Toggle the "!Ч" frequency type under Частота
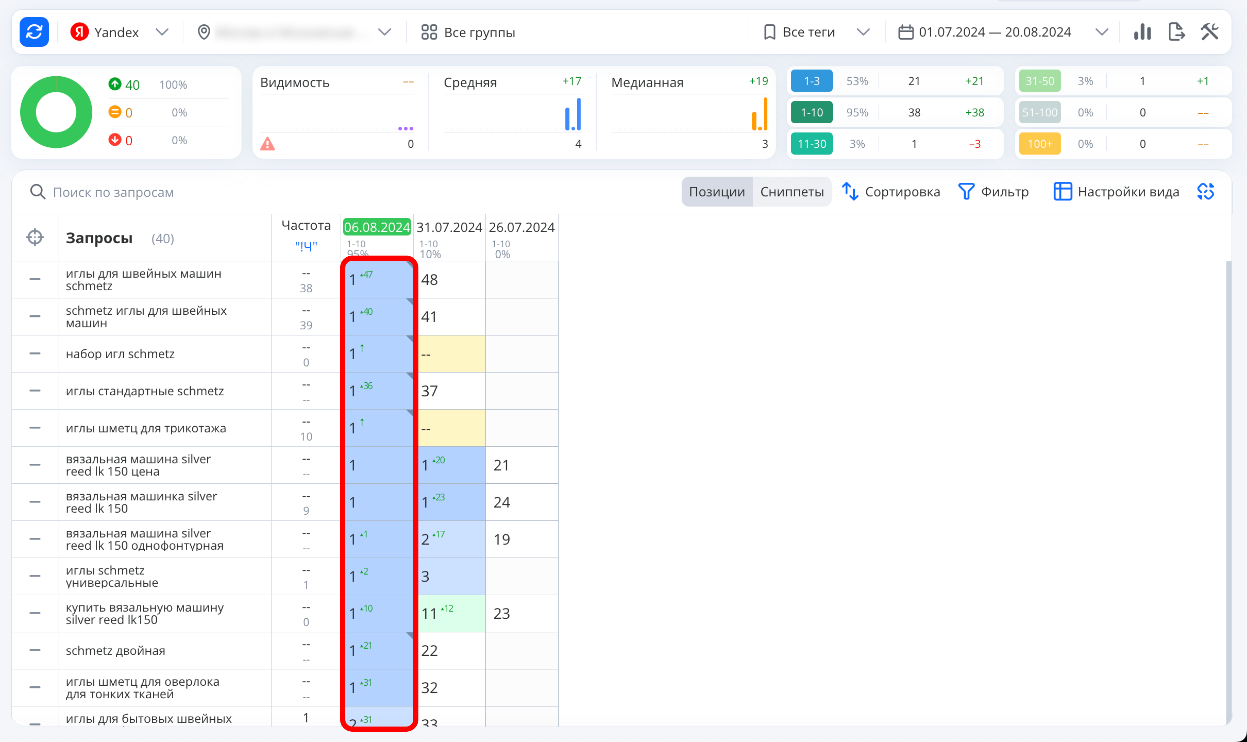The image size is (1247, 742). pyautogui.click(x=306, y=246)
